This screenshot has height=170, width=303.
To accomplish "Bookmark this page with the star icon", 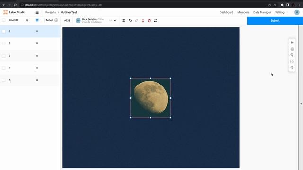I will click(x=276, y=5).
